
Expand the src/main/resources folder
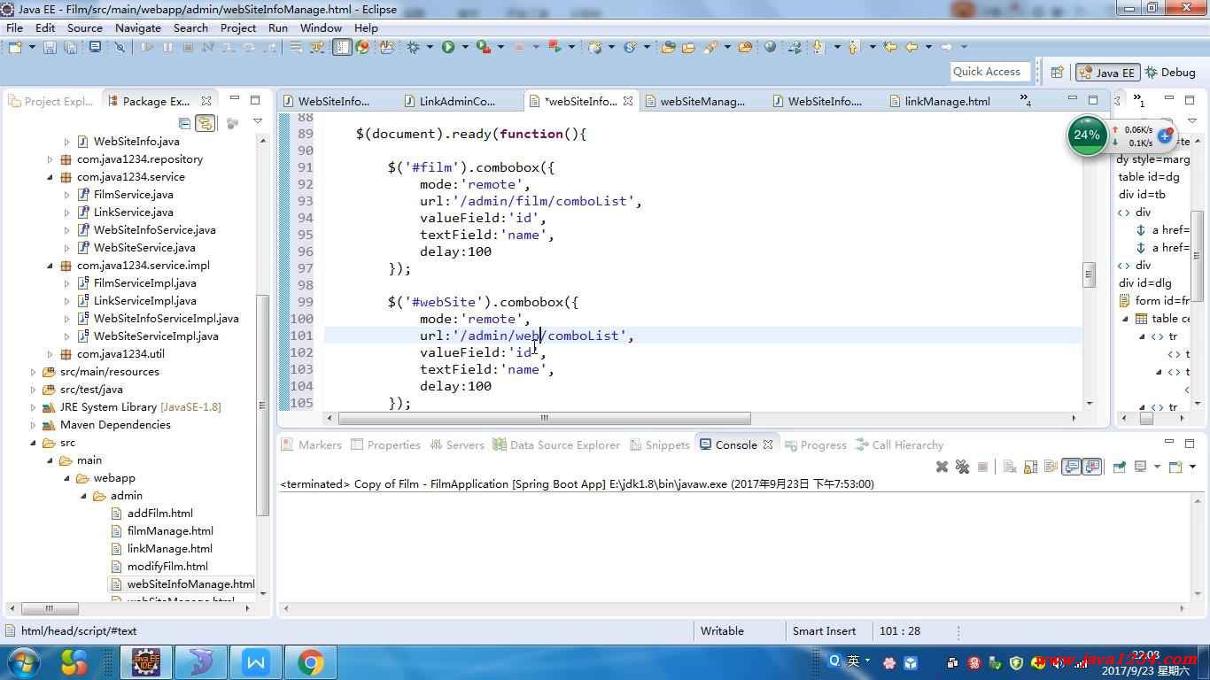click(33, 372)
